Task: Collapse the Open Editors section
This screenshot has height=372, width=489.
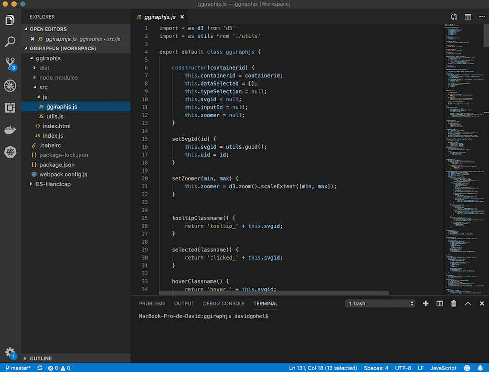Action: (26, 29)
